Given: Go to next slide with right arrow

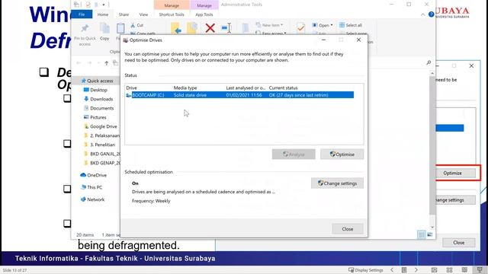Looking at the screenshot, I should click(416, 270).
